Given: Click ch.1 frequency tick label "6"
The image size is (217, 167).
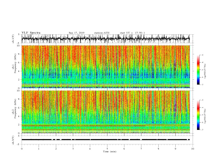Looking at the screenshot, I should pyautogui.click(x=19, y=62).
